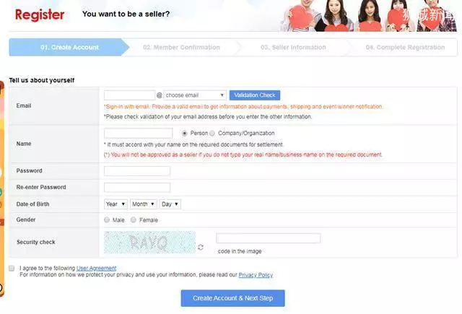The height and width of the screenshot is (314, 462).
Task: Open the User Agreement link
Action: coord(96,268)
